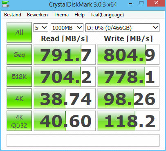Open the Help menu

pos(79,15)
